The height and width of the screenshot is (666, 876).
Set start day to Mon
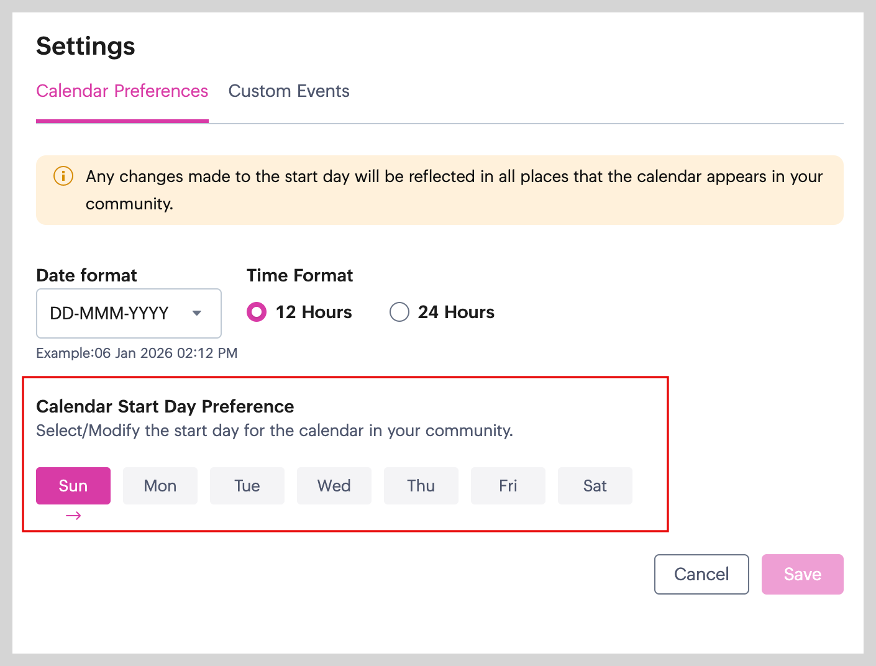(x=160, y=486)
